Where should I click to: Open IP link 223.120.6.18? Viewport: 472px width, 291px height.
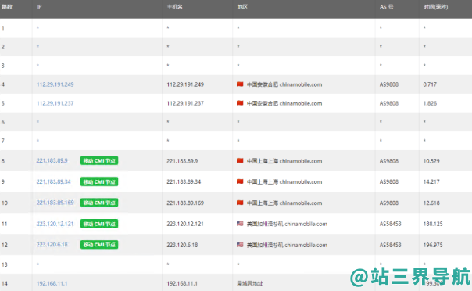[x=52, y=245]
